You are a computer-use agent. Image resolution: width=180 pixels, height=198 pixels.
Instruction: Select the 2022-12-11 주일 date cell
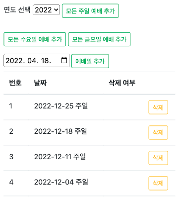(x=60, y=157)
